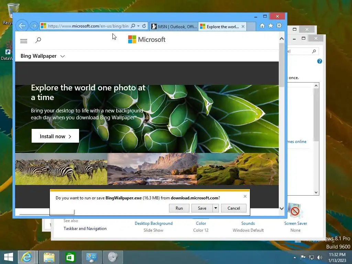
Task: Open the Sounds link in Personalization window
Action: coord(248,223)
